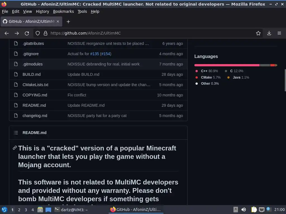Viewport: 286px width, 214px height.
Task: Click file icon beside BUILD.md
Action: 16,74
